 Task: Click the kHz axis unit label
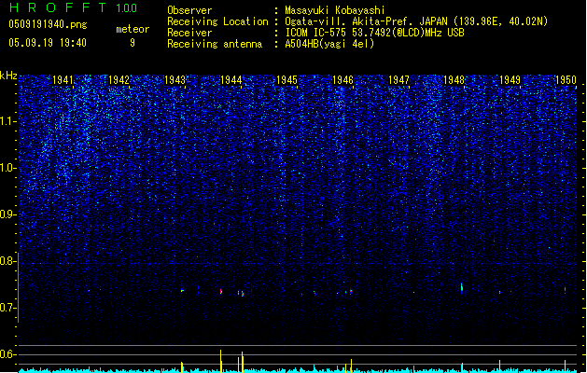(x=8, y=76)
